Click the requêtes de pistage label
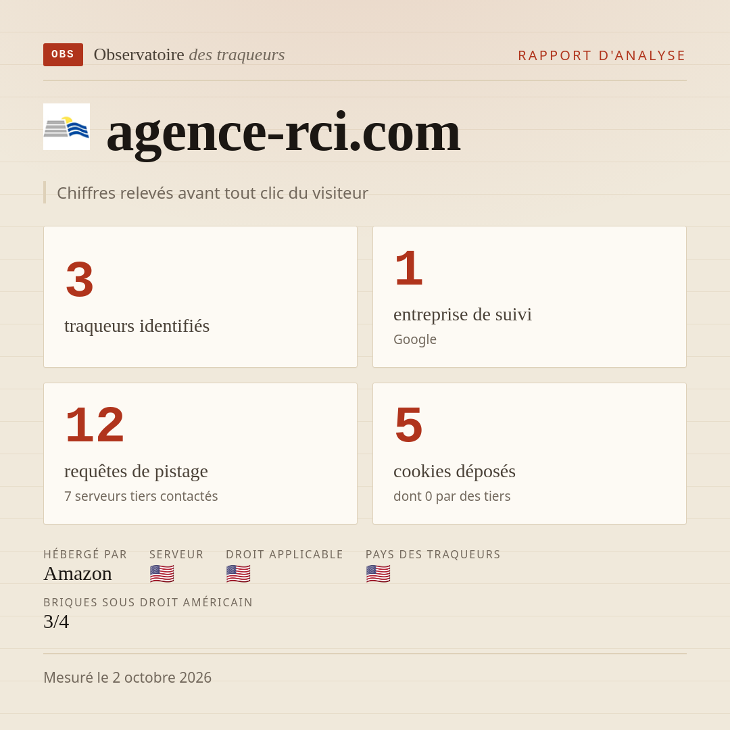The image size is (730, 730). pos(136,471)
